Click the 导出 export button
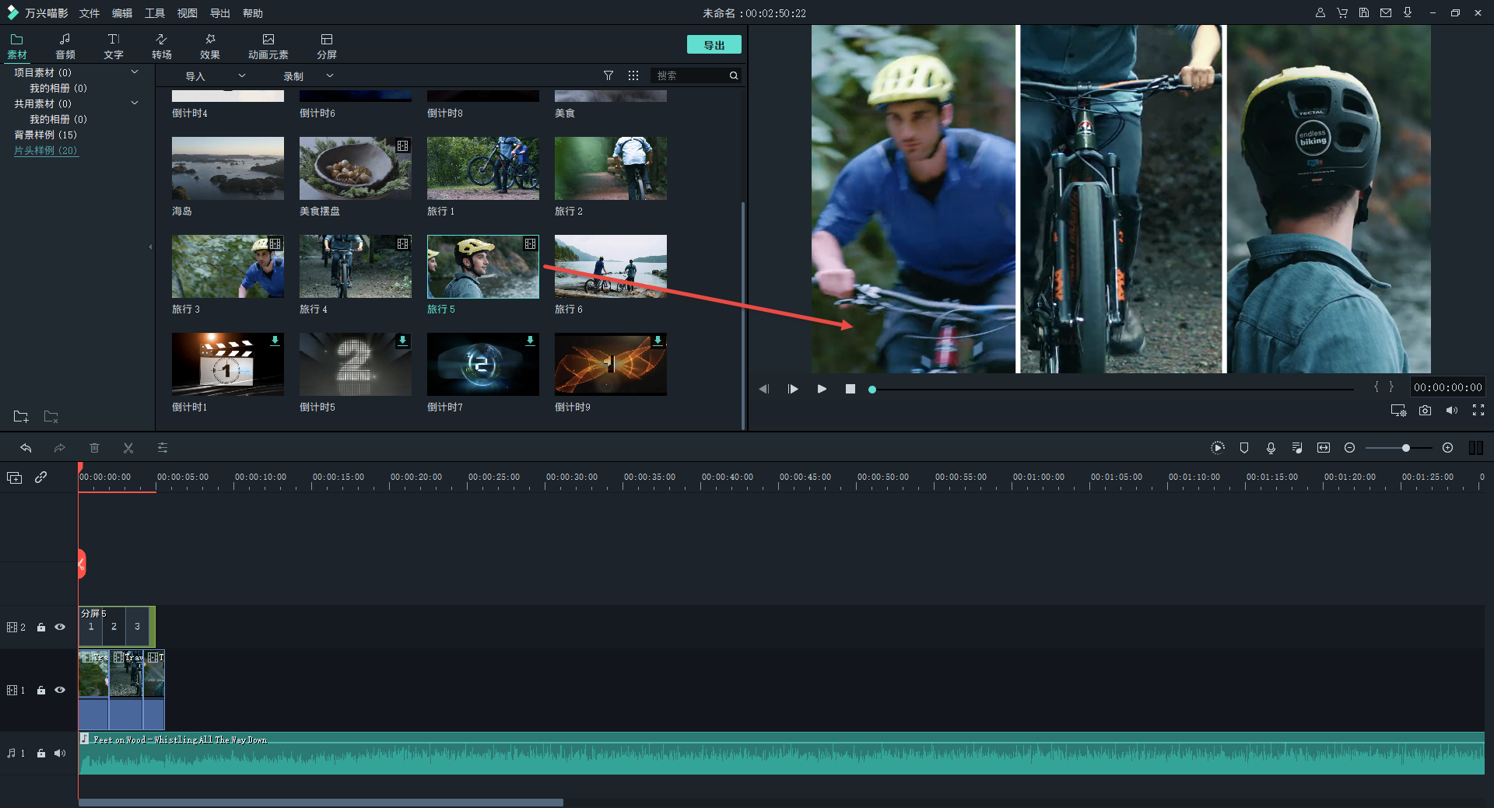The image size is (1494, 808). coord(714,45)
